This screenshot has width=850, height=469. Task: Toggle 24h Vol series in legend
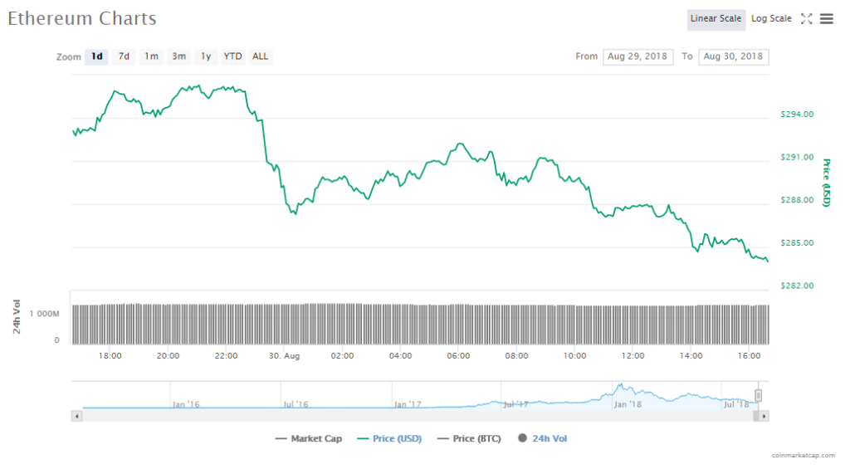pos(544,438)
